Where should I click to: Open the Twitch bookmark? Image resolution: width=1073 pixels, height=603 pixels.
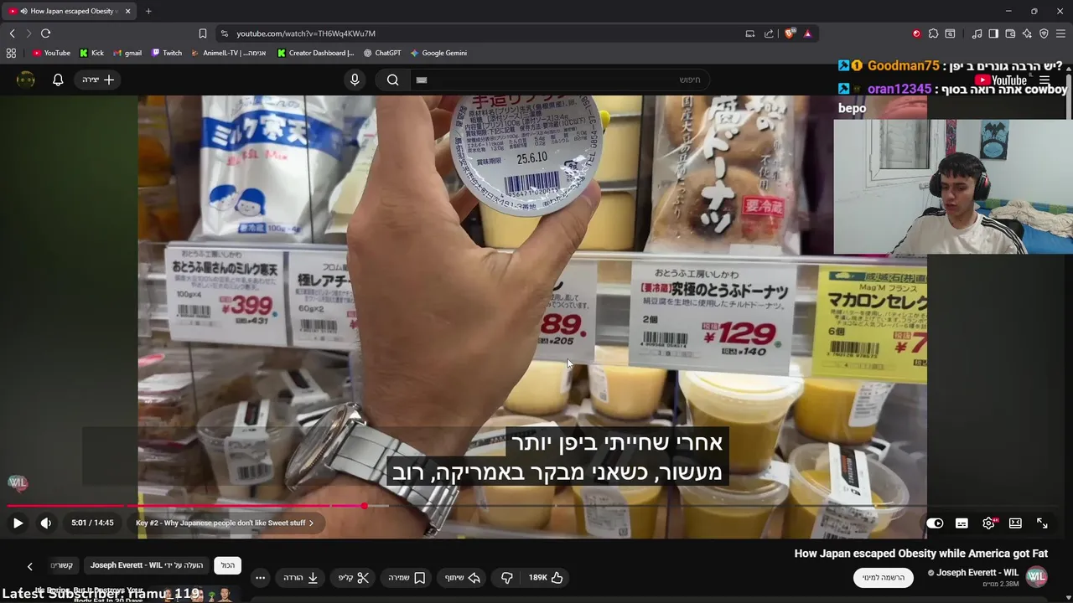(167, 53)
